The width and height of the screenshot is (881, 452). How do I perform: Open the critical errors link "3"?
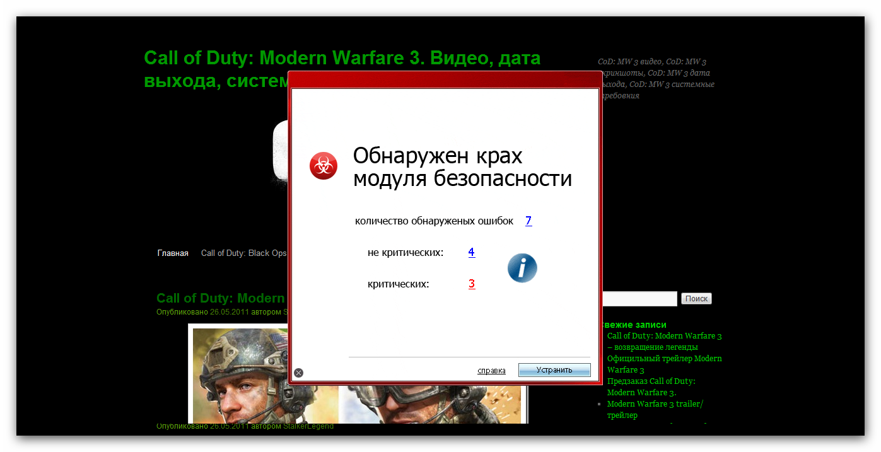coord(472,284)
